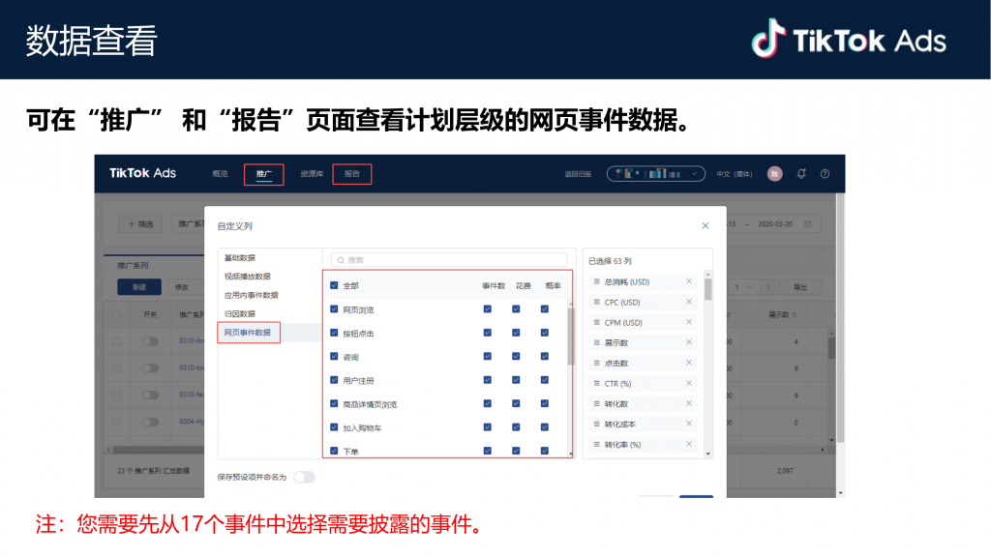The width and height of the screenshot is (991, 557).
Task: Grab the drag handle of CTR (%)
Action: coord(596,383)
